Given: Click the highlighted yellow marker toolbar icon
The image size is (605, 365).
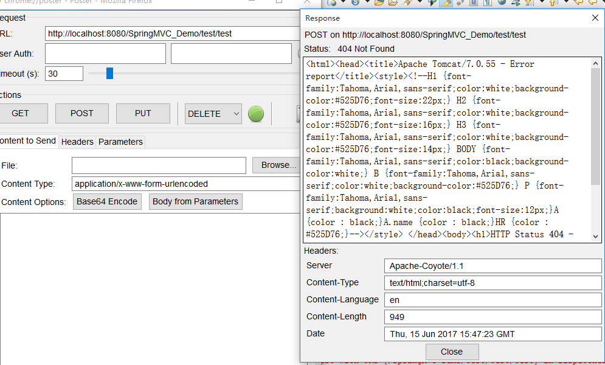Looking at the screenshot, I should 446,3.
